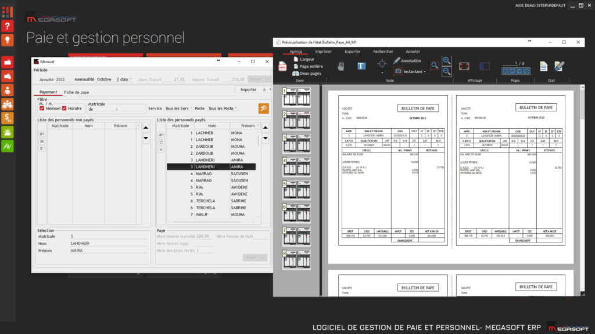Image resolution: width=595 pixels, height=334 pixels.
Task: Click the orange search filter button
Action: 263,108
